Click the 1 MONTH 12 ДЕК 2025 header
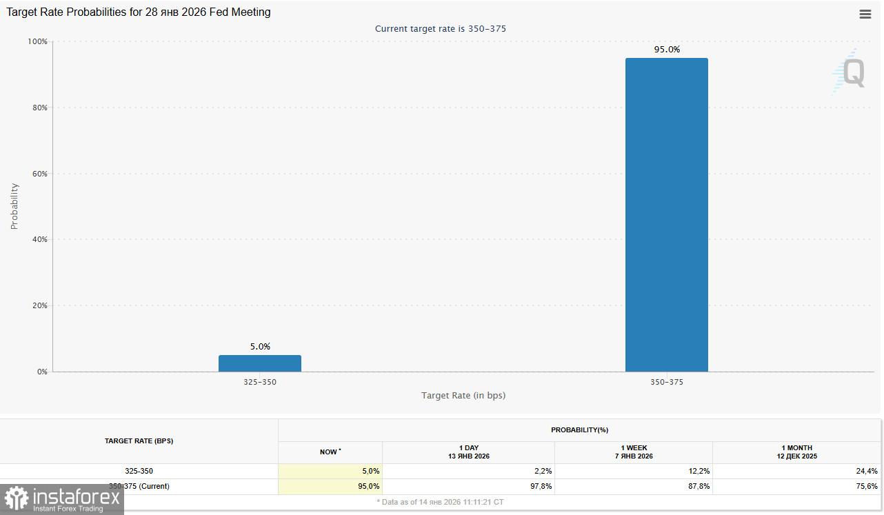The height and width of the screenshot is (515, 884). (797, 452)
